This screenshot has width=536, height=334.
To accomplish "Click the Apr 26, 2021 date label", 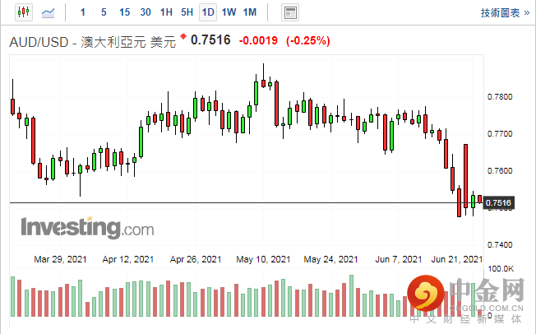I will pos(196,259).
